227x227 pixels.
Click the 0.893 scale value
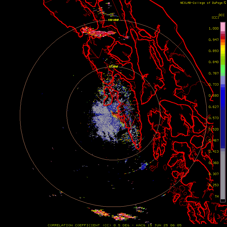[x=214, y=51]
